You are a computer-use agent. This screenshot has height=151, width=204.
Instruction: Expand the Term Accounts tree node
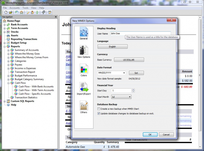pyautogui.click(x=5, y=28)
